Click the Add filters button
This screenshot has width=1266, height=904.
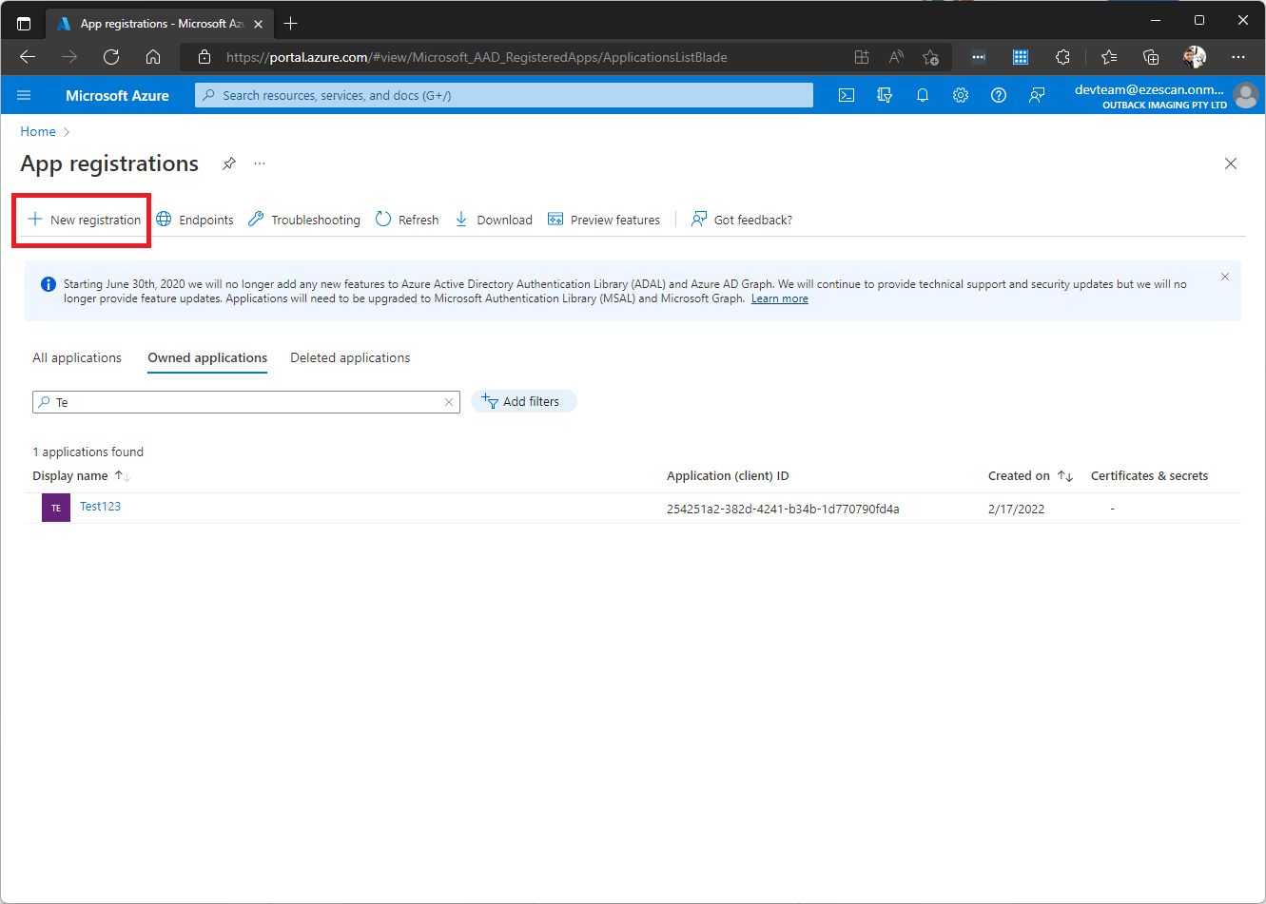coord(523,401)
